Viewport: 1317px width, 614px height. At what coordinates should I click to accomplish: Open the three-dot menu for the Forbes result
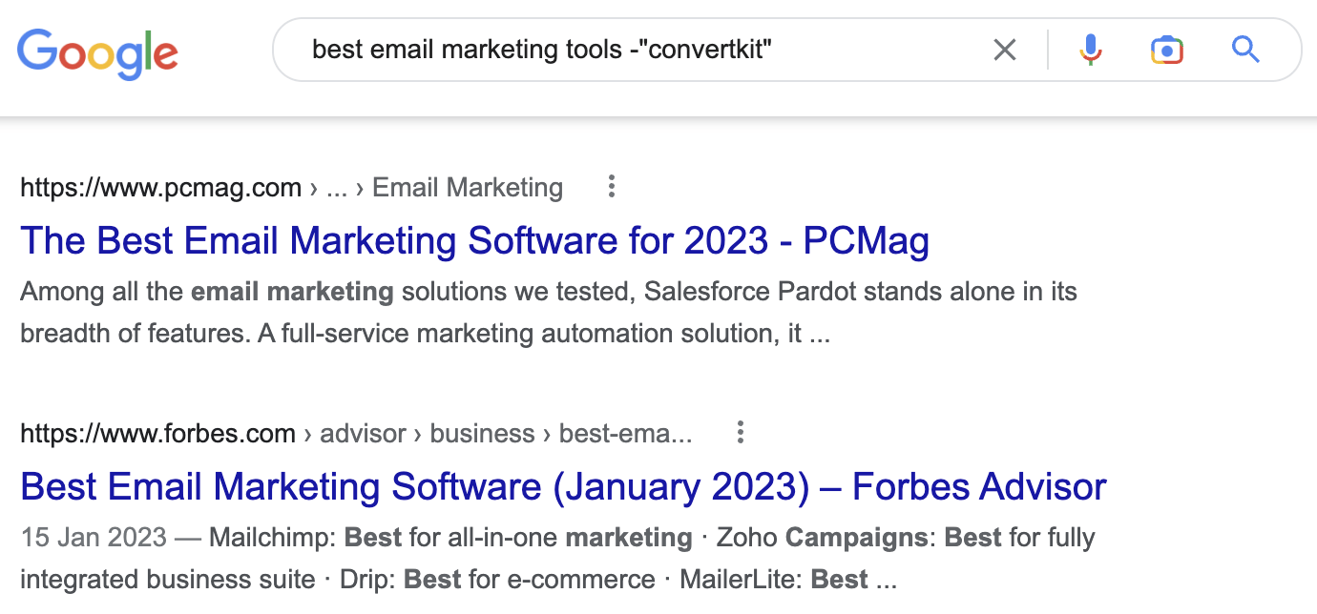[740, 433]
